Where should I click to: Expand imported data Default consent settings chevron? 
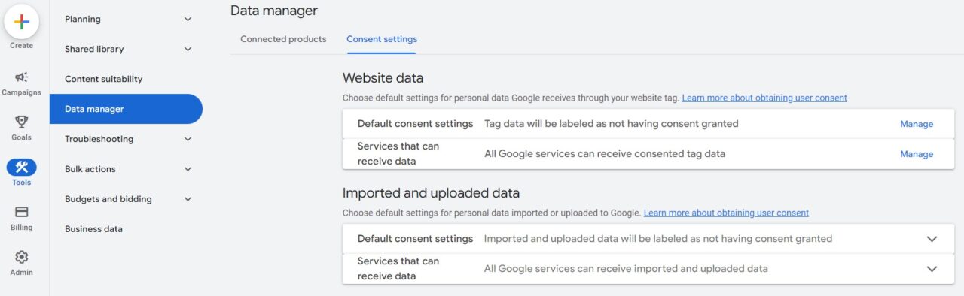[x=932, y=239]
